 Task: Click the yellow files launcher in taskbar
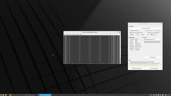click(3, 95)
